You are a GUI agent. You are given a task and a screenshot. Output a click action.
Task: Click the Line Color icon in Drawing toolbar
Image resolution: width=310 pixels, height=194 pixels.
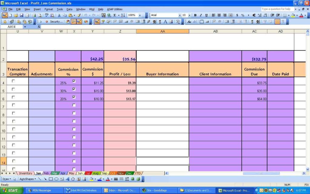100,179
